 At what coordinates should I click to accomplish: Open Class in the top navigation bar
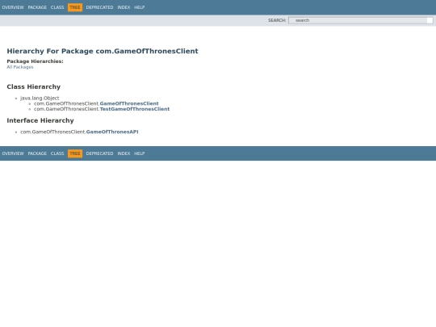57,7
